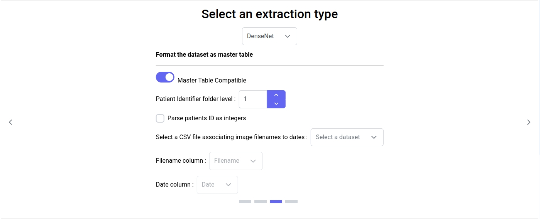Expand the Date column dropdown
Viewport: 540px width, 219px height.
point(217,185)
